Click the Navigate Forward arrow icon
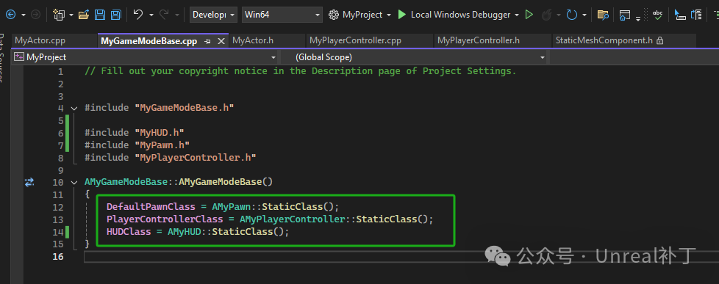The image size is (719, 284). pos(35,15)
